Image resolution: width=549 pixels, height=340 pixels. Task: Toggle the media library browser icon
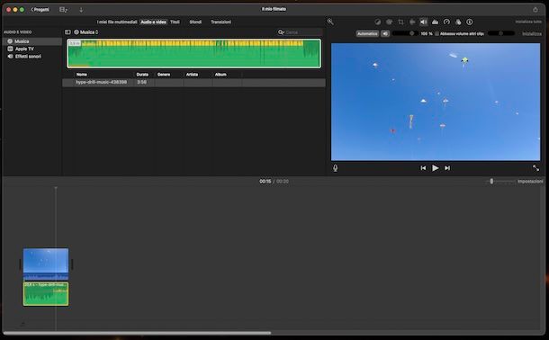63,10
